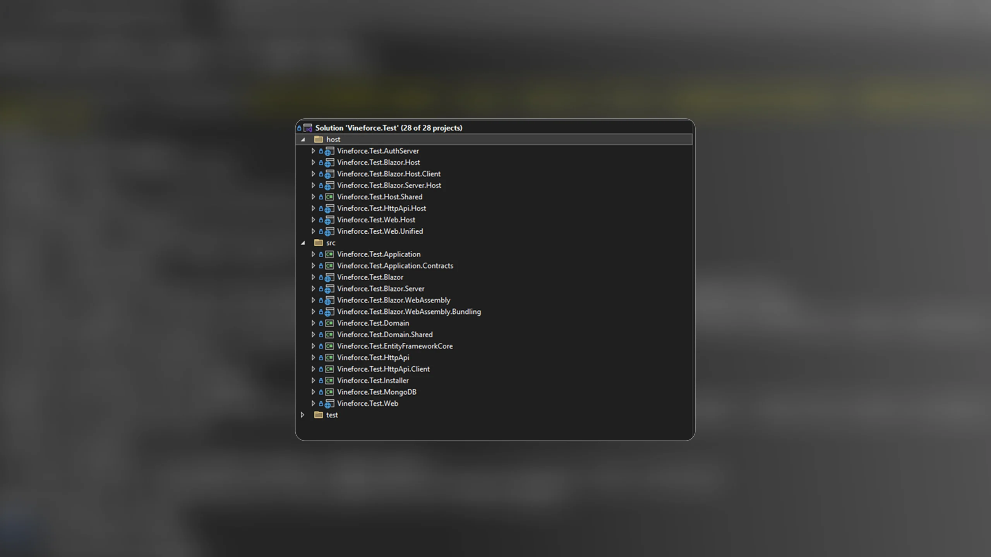Click the C# project icon of Vineforce.Test.HttpApi

[x=329, y=358]
